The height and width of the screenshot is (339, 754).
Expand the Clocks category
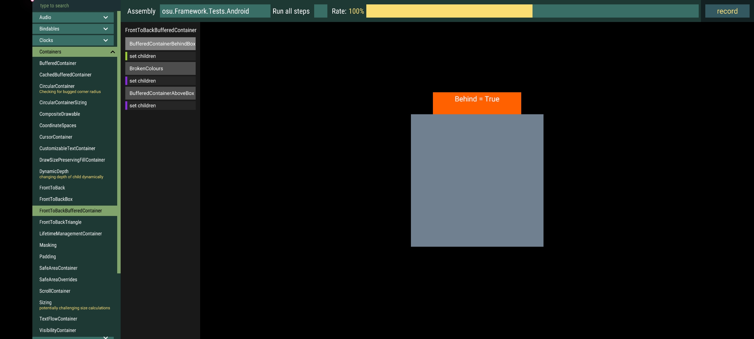73,40
